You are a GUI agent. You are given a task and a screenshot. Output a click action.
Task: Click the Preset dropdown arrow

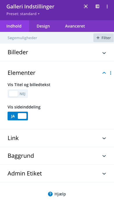(x=39, y=14)
